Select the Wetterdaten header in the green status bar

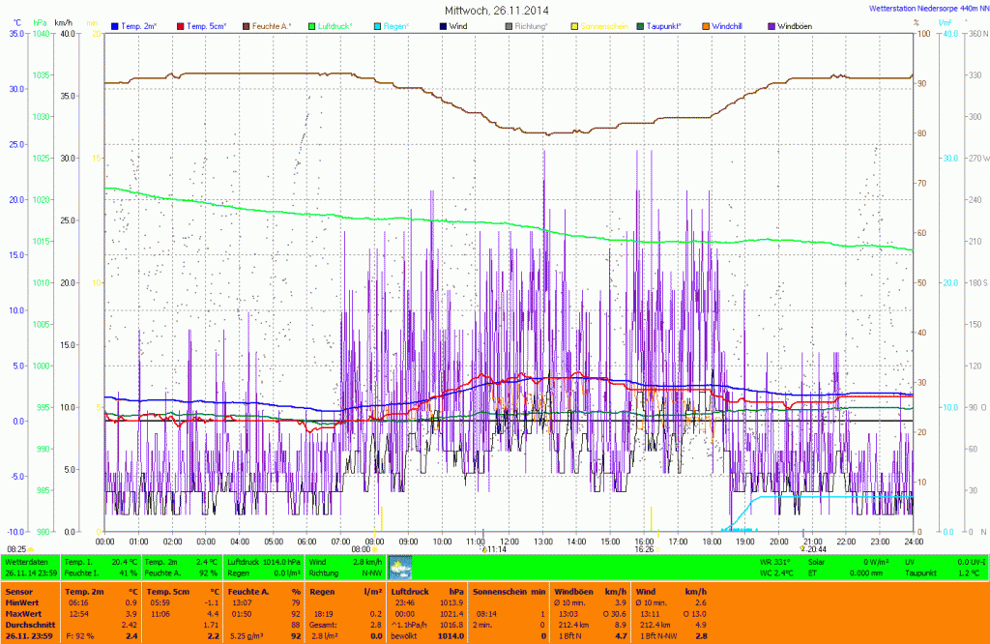(25, 561)
